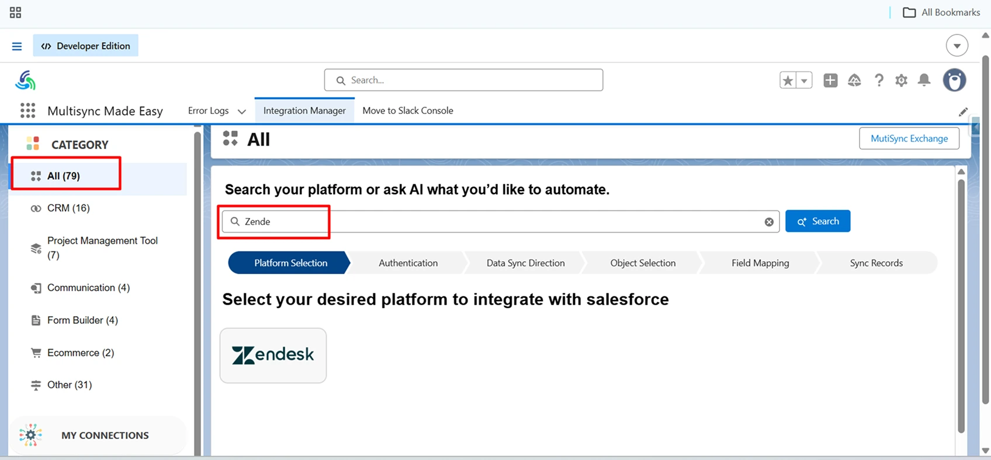Open the Move to Slack Console tab
Screen dimensions: 991x460
coord(408,110)
